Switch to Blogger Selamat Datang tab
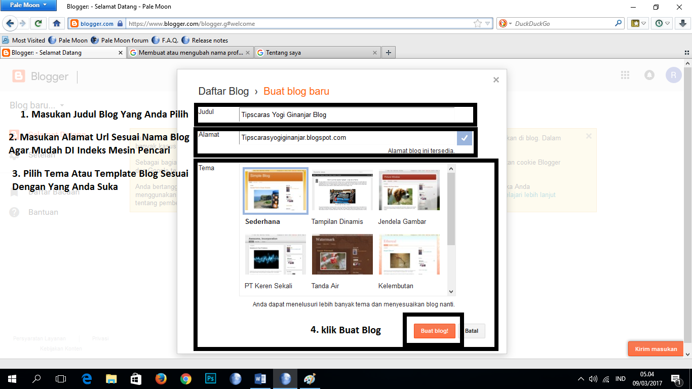This screenshot has width=692, height=389. click(x=63, y=53)
